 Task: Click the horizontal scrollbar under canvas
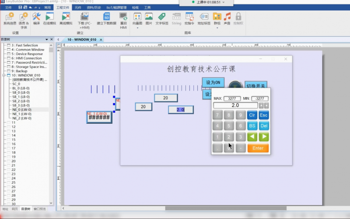[226, 209]
